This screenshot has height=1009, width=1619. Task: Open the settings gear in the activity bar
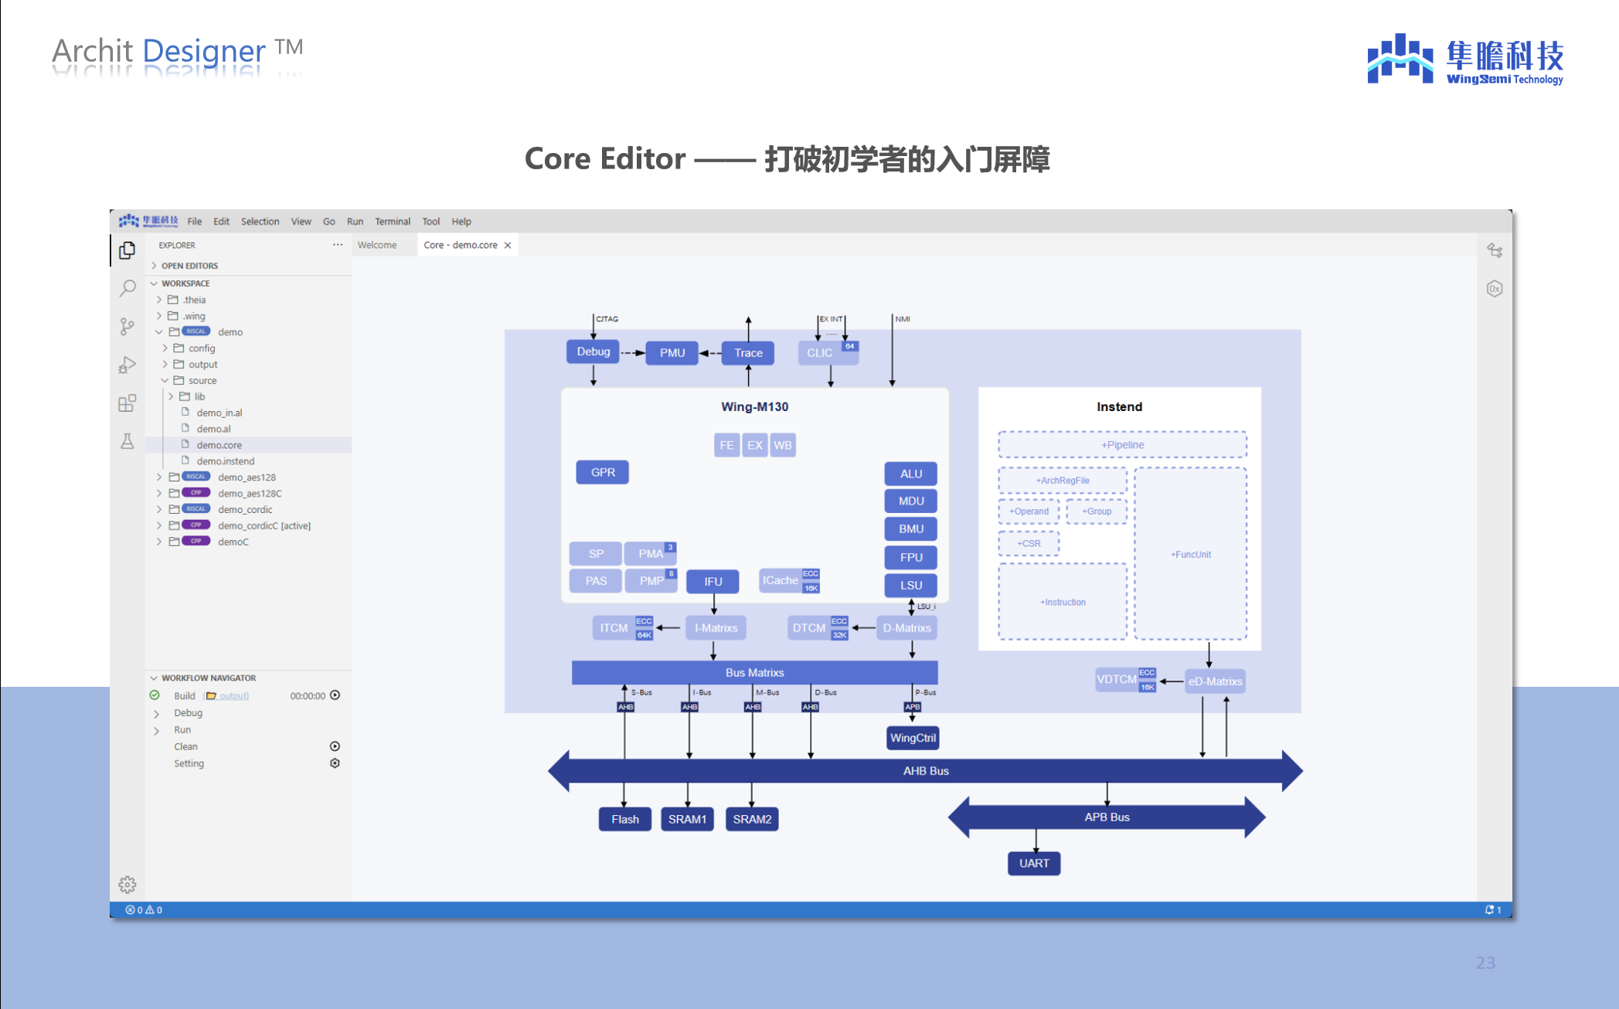click(x=128, y=885)
